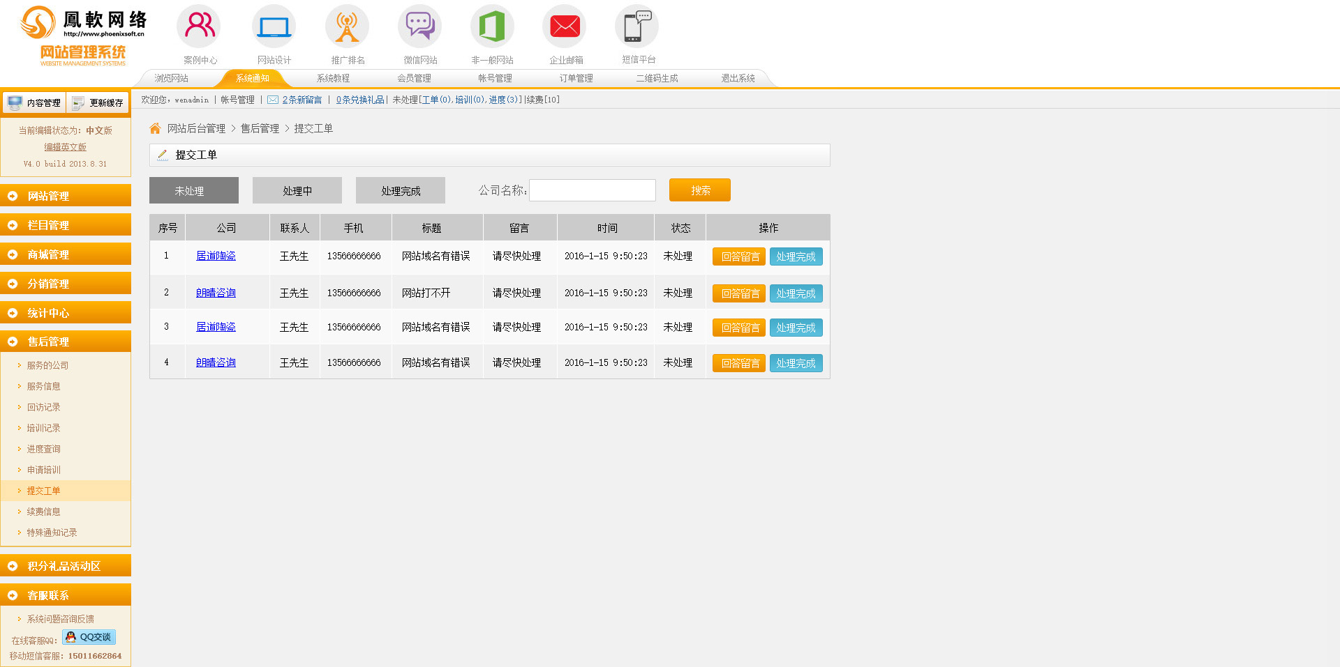Viewport: 1340px width, 667px height.
Task: Open the 案例中心 people icon
Action: pos(200,26)
